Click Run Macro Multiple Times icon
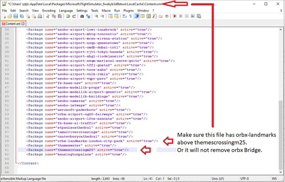The width and height of the screenshot is (285, 182). 193,17
